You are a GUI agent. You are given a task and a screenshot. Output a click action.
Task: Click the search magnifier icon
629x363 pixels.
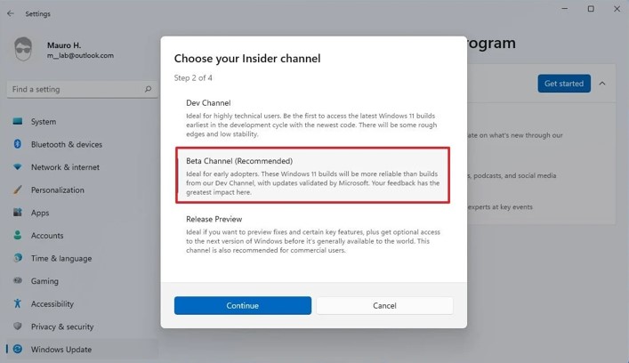point(148,89)
